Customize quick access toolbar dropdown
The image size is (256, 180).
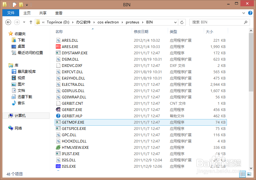coord(27,5)
